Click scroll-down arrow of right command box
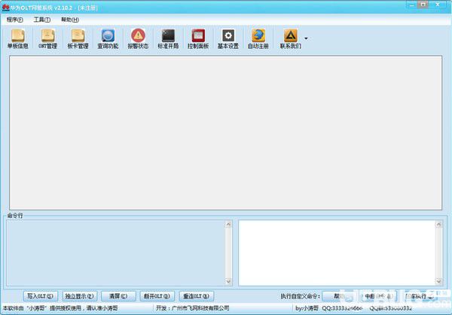This screenshot has width=452, height=315. [x=438, y=281]
